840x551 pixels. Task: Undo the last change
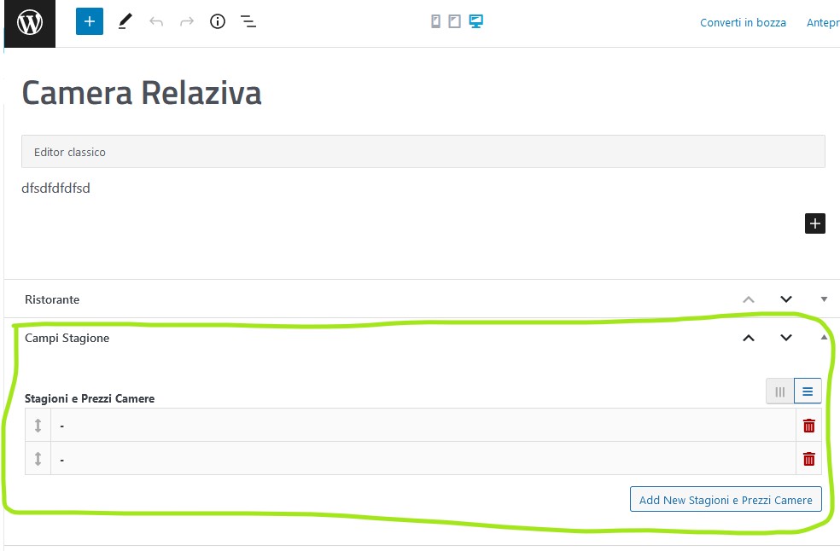[156, 21]
